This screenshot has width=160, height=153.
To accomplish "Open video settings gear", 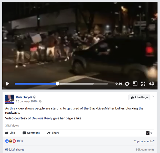I will pyautogui.click(x=127, y=84).
